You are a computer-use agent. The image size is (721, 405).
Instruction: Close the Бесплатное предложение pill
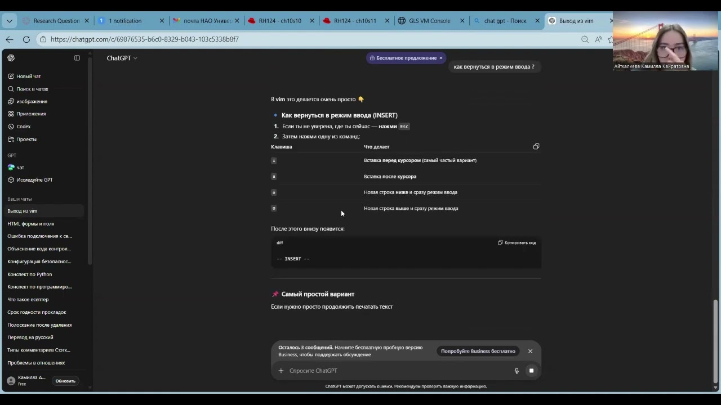[x=441, y=58]
